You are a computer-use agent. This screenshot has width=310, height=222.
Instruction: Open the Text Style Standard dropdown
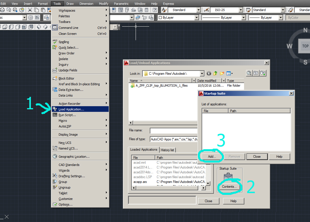(x=199, y=10)
